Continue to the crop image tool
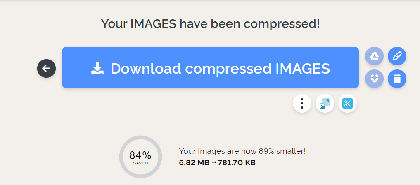 [347, 103]
